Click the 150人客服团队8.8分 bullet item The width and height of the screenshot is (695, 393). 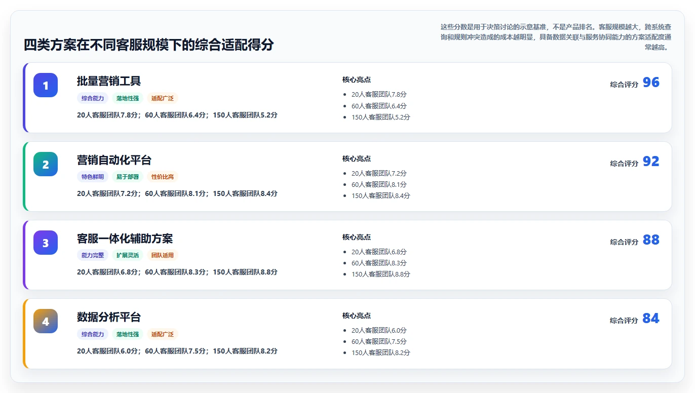tap(381, 274)
